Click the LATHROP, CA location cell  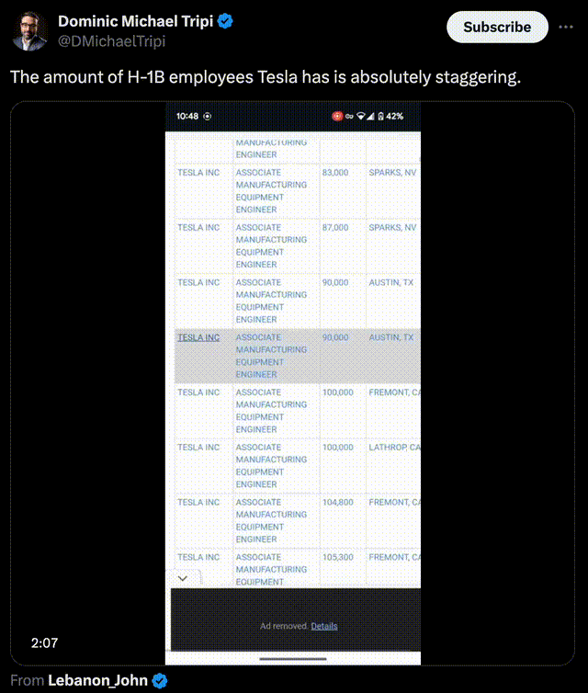point(394,448)
